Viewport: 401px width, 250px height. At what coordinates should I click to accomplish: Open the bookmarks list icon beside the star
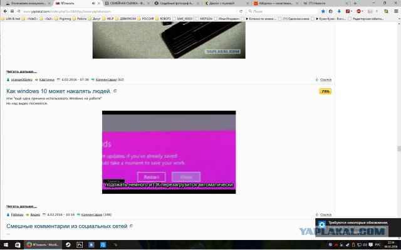click(331, 11)
